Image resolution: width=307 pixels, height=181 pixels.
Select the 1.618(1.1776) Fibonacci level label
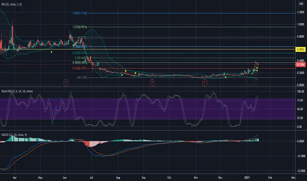pos(80,13)
